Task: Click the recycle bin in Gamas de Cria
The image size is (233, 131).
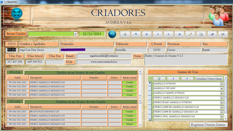Action: (159, 78)
